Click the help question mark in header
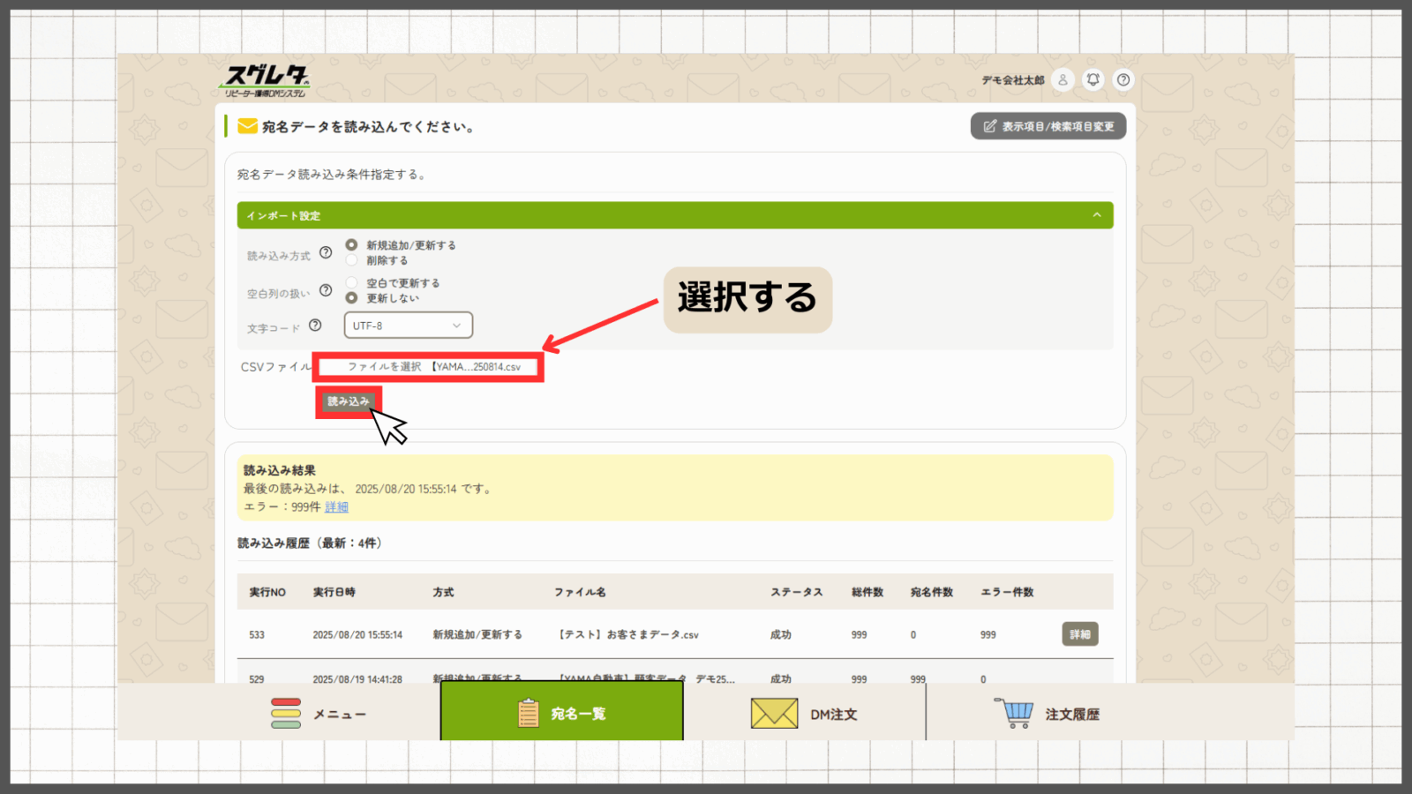Screen dimensions: 1412x794 point(1123,79)
